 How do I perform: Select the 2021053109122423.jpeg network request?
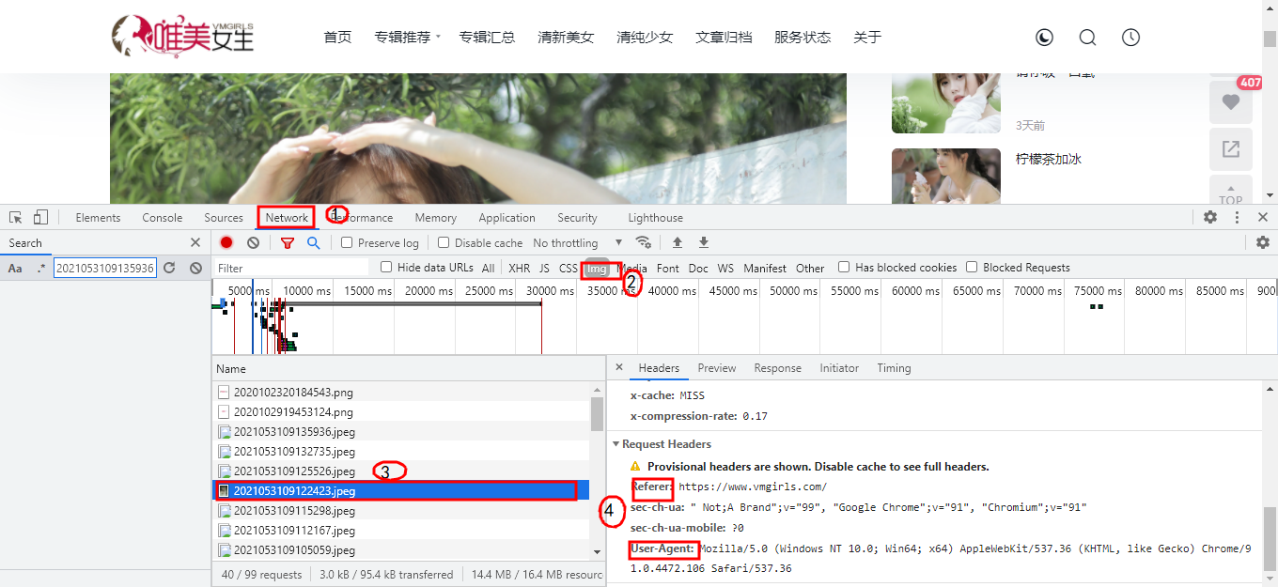tap(300, 489)
